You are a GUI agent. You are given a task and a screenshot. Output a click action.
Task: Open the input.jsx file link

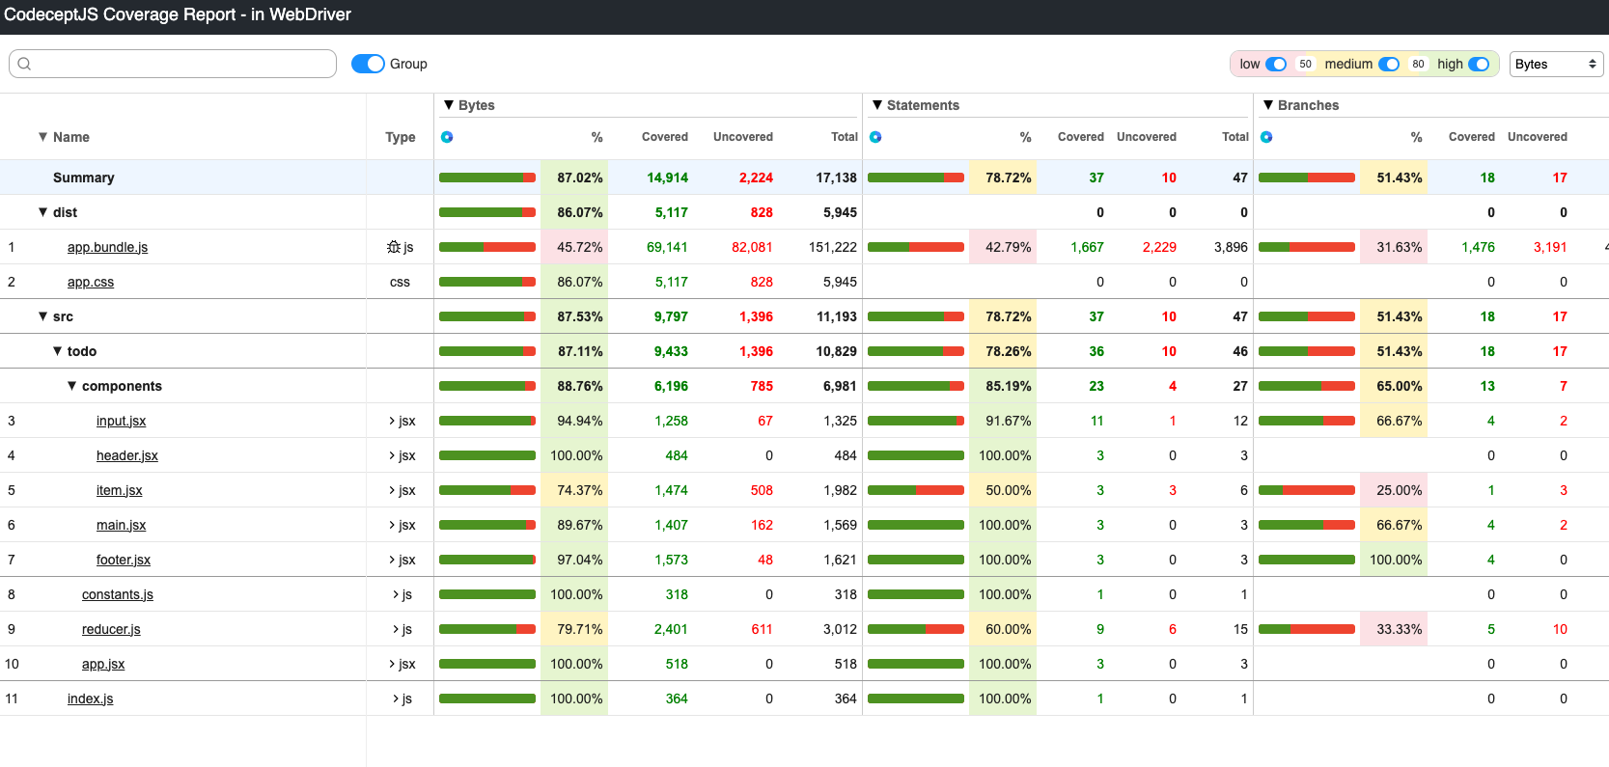pyautogui.click(x=122, y=421)
